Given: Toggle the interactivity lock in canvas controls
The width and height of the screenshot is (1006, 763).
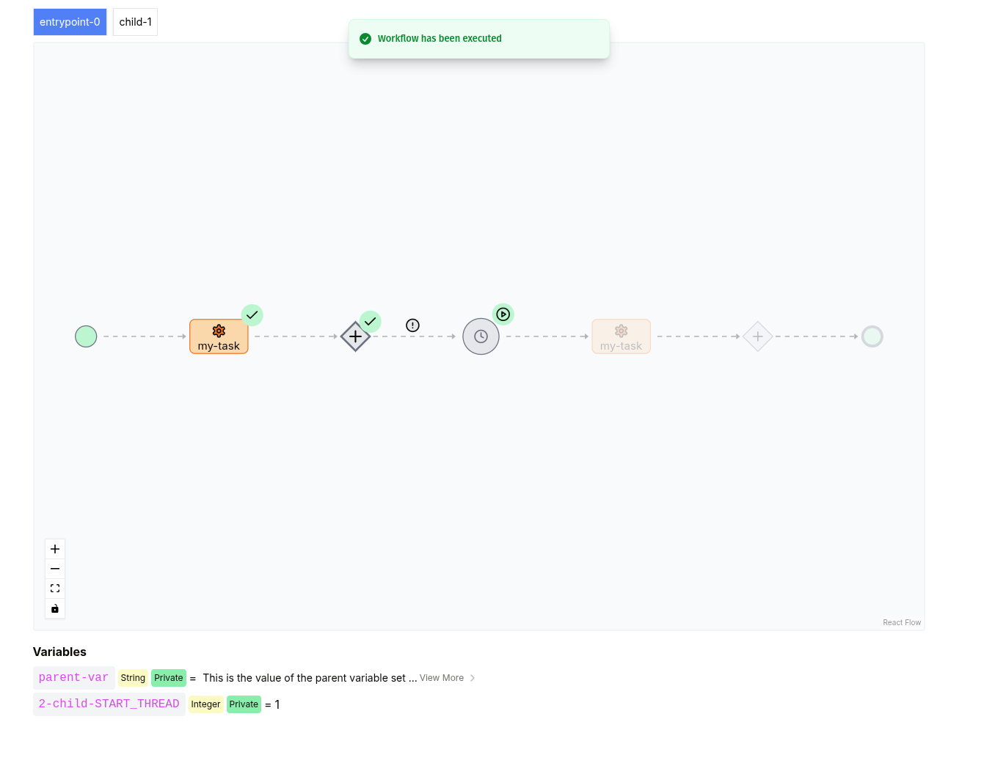Looking at the screenshot, I should coord(54,608).
